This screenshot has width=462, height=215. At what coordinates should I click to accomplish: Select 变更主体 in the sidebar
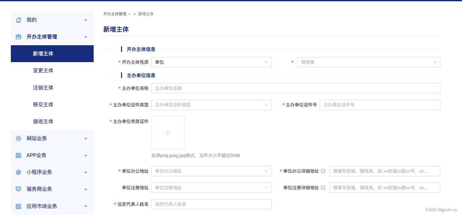pyautogui.click(x=52, y=71)
